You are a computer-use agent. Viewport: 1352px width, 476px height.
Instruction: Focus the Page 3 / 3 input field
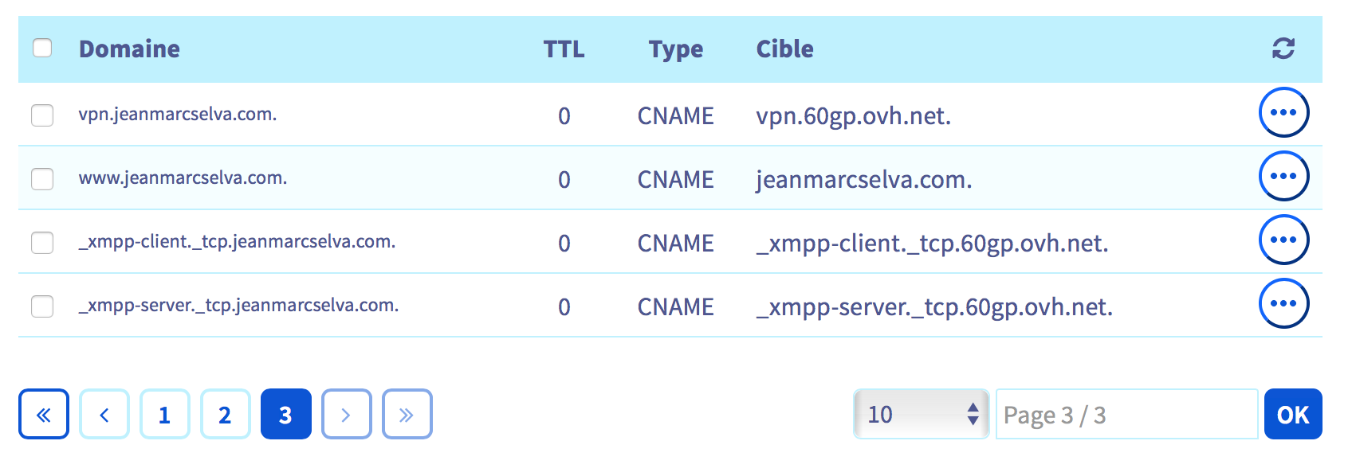tap(1126, 414)
